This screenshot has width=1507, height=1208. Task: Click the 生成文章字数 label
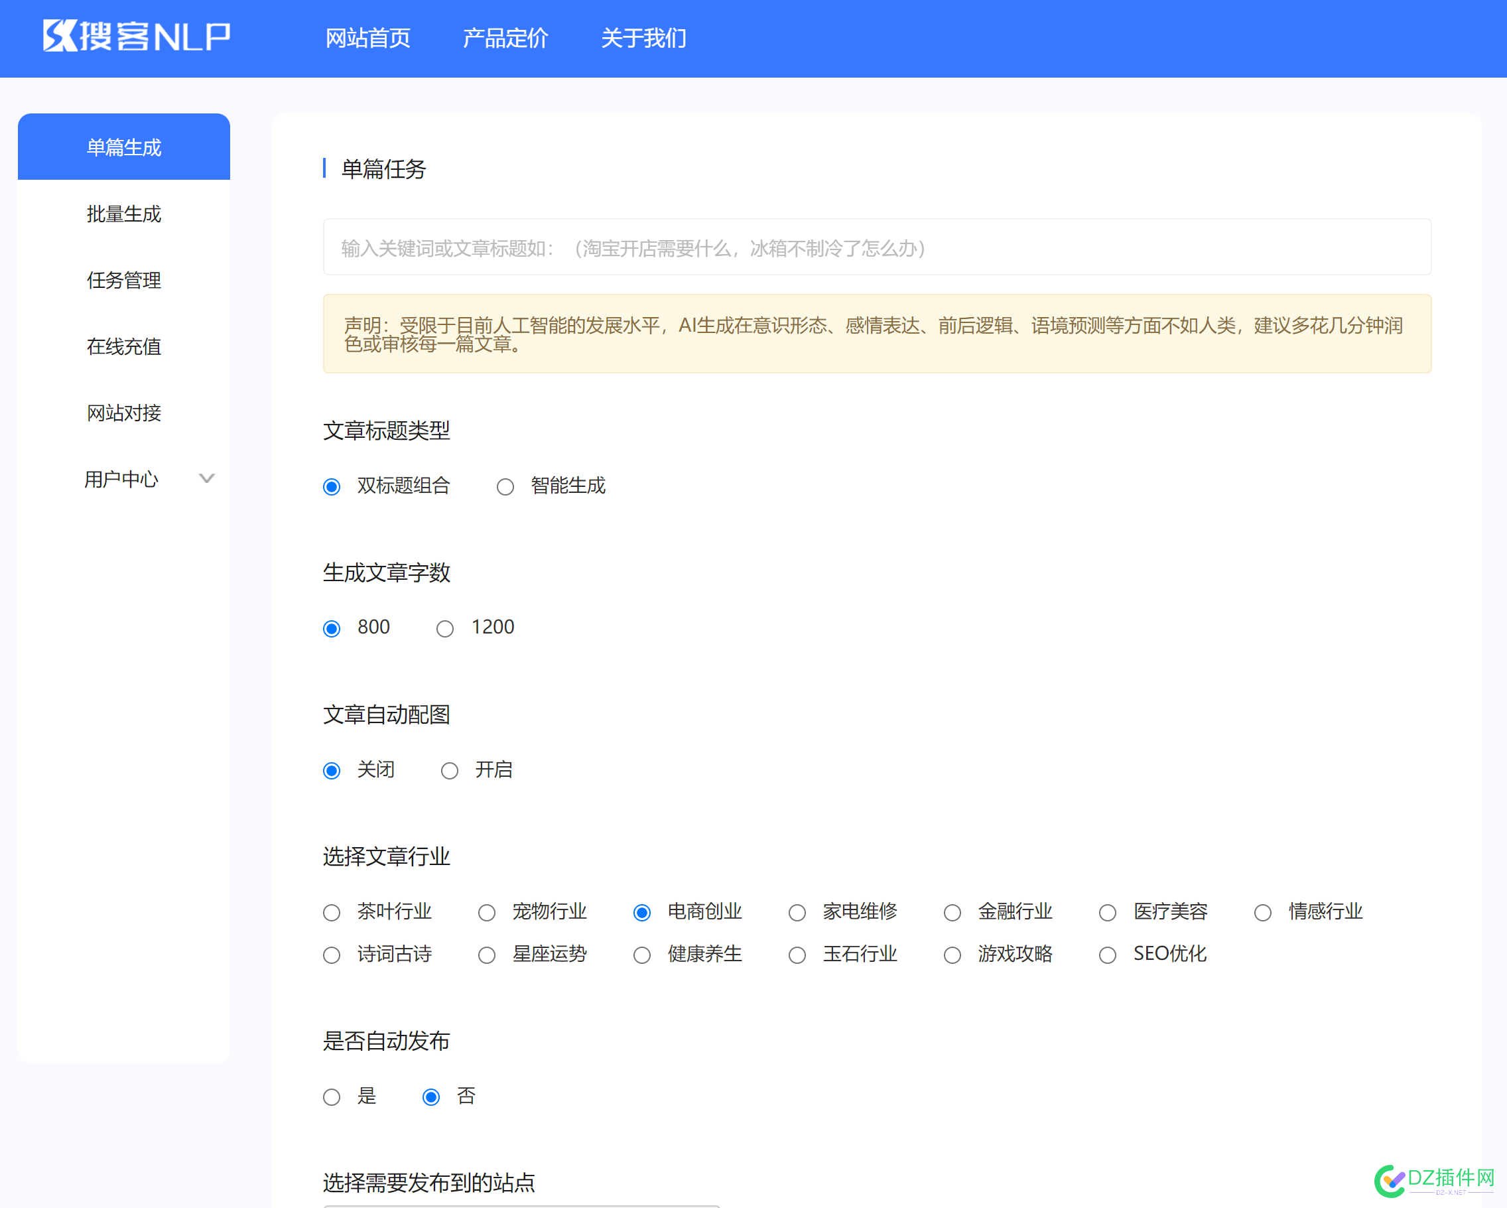[x=387, y=572]
